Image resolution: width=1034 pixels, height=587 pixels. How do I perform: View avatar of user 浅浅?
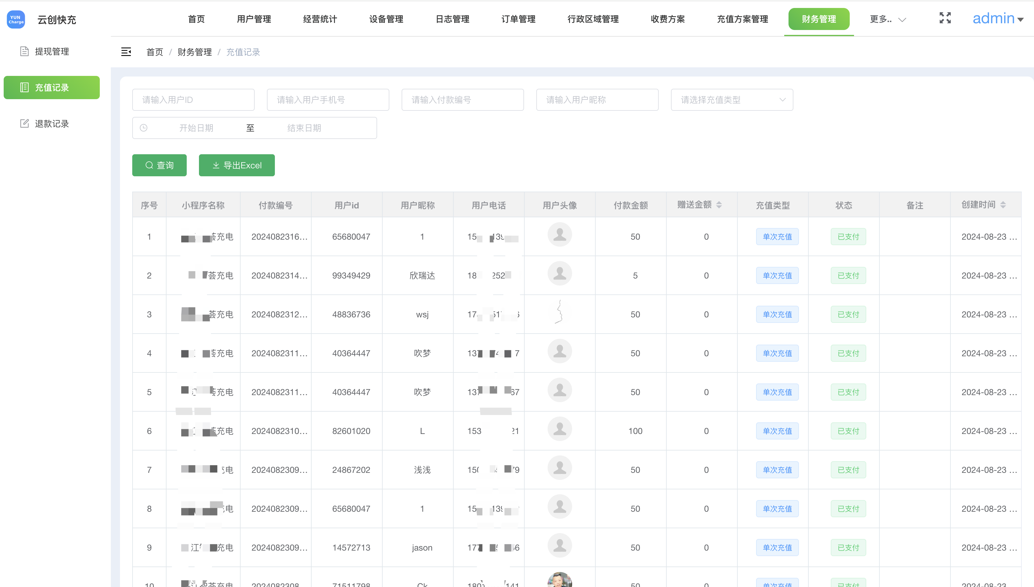[x=560, y=468]
